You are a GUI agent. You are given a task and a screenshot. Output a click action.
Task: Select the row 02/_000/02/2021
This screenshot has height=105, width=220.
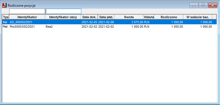(x=109, y=22)
